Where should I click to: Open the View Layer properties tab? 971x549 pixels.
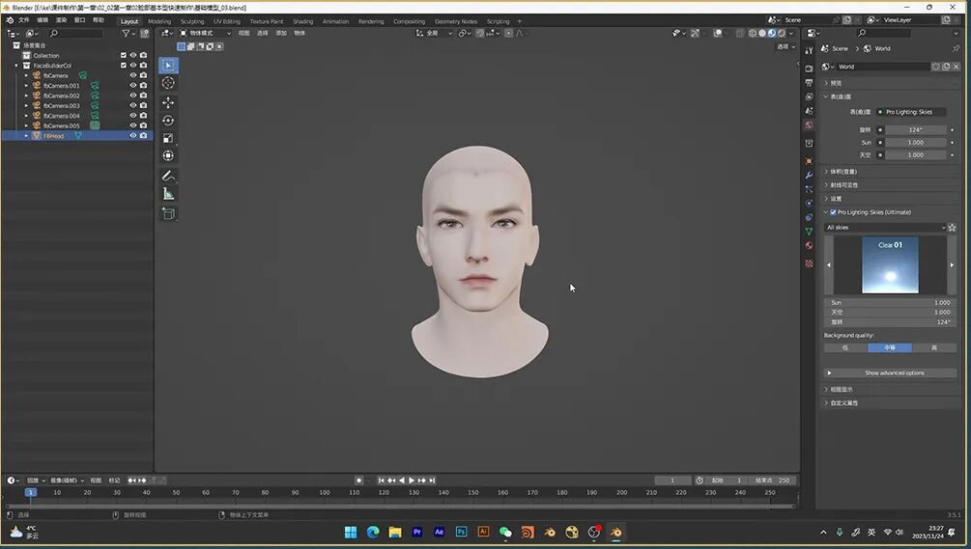coord(809,96)
